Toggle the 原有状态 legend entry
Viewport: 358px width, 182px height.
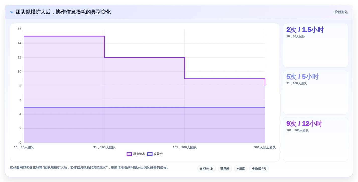tap(136, 154)
